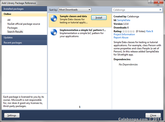Select the Packages source
Screen dimensions: 165x122
12,28
